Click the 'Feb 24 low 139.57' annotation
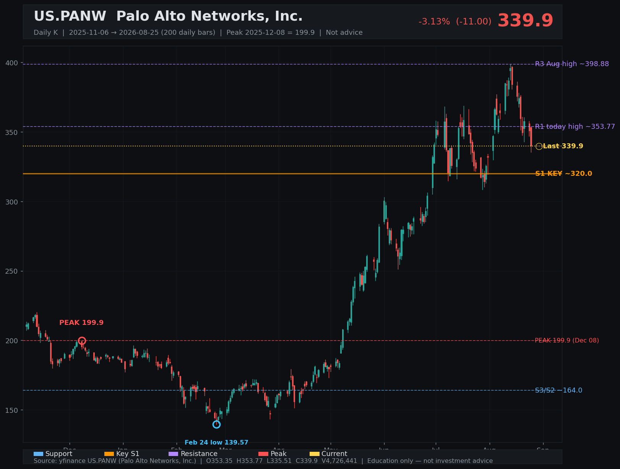This screenshot has height=469, width=620. (216, 443)
